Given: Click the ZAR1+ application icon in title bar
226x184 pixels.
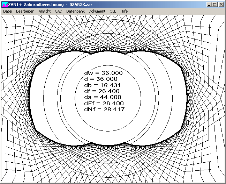Looking at the screenshot, I should coord(4,5).
